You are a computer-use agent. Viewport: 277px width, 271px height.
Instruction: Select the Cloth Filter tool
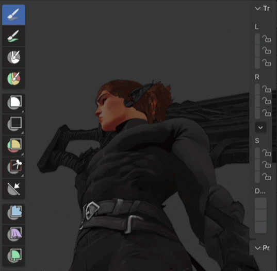[x=13, y=235]
